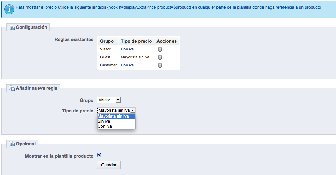This screenshot has width=336, height=175.
Task: Choose Mayorista sin iva from the list
Action: pos(116,116)
